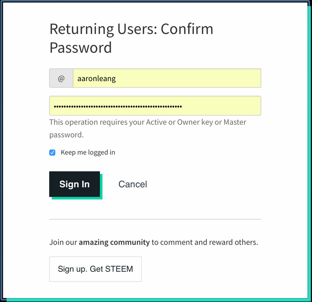The image size is (312, 302).
Task: Click the "Returning Users: Confirm" heading line
Action: point(131,29)
